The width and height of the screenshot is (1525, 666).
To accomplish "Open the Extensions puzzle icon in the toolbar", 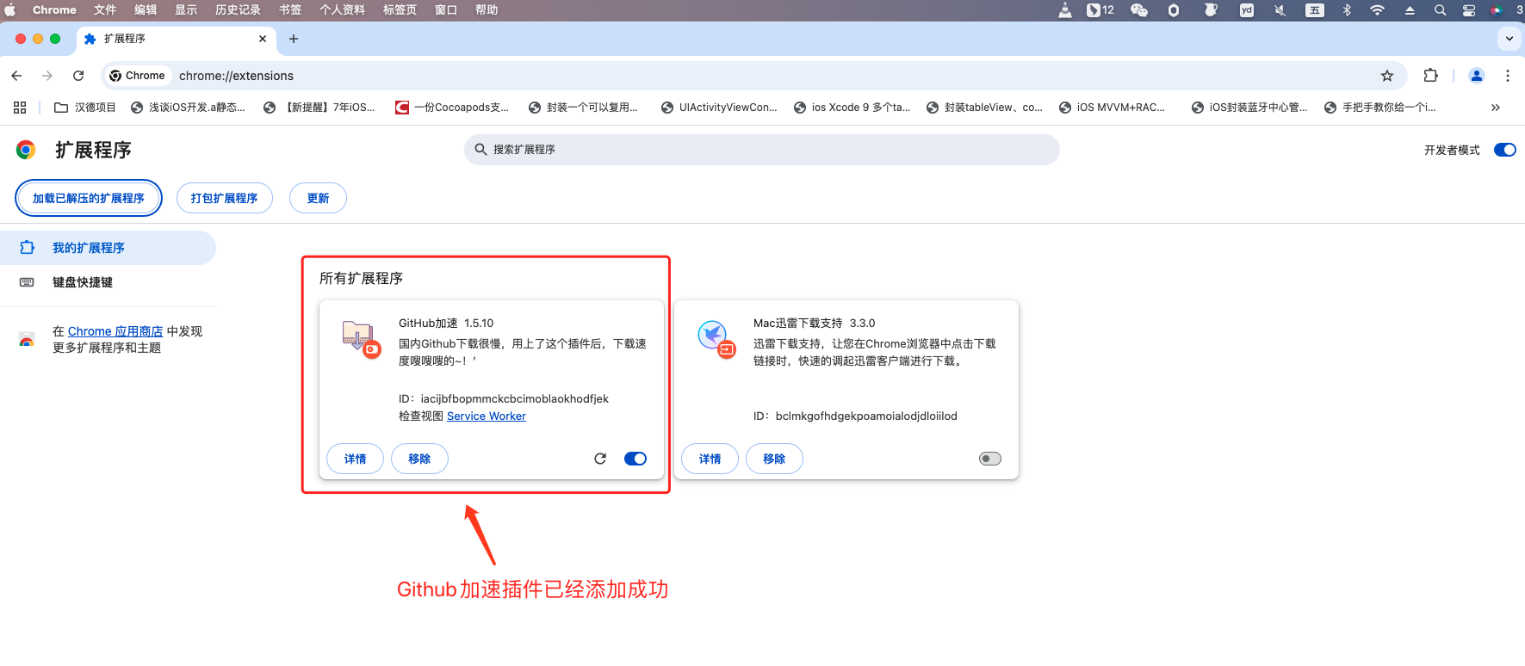I will point(1431,76).
